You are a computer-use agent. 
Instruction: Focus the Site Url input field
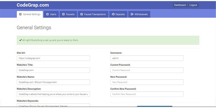pos(53,58)
